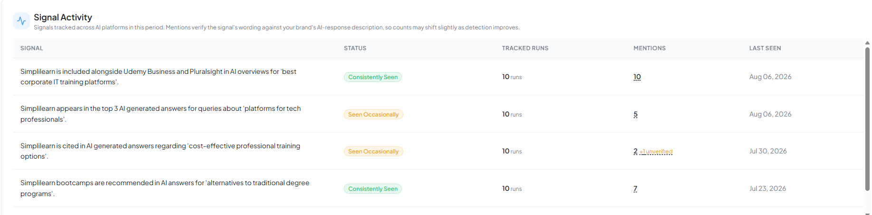Click the '+1 unverified' mentions link

656,152
